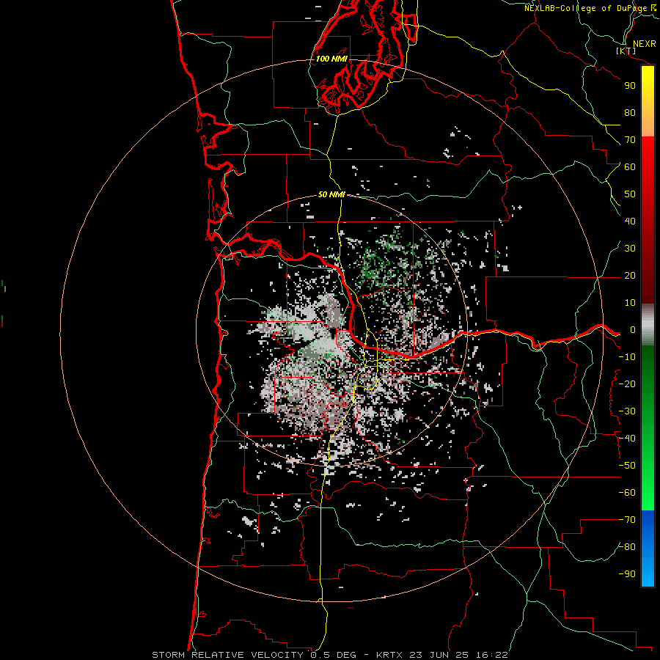
Task: Select the -60 knot scale label
Action: coord(627,493)
